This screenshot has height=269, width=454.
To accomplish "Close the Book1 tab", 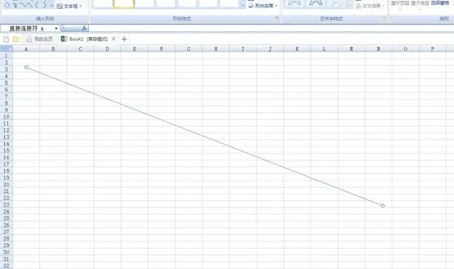I will 114,39.
